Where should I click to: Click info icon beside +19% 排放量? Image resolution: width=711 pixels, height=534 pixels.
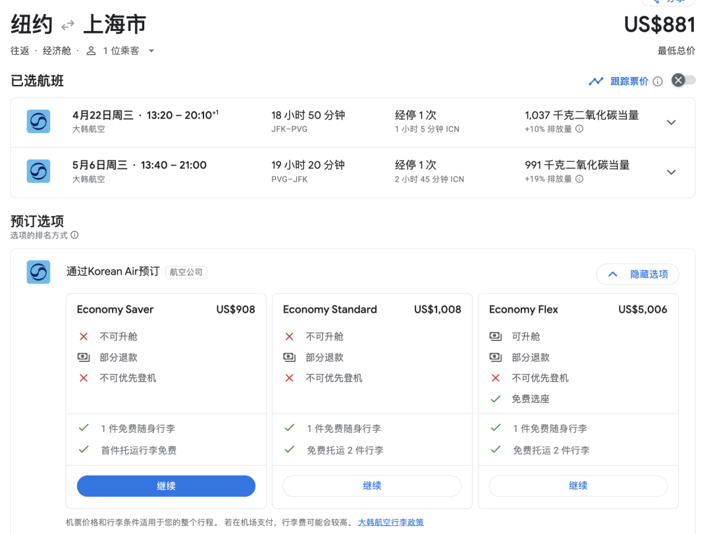(579, 179)
